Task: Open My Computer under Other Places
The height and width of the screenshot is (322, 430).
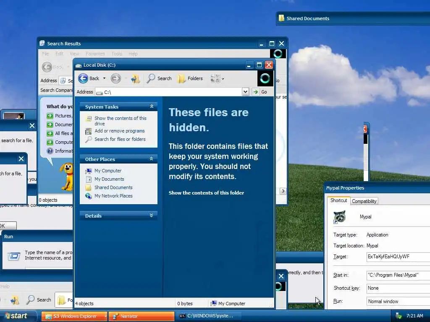Action: [x=108, y=171]
